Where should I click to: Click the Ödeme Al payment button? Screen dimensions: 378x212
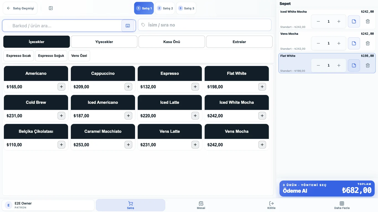(327, 189)
